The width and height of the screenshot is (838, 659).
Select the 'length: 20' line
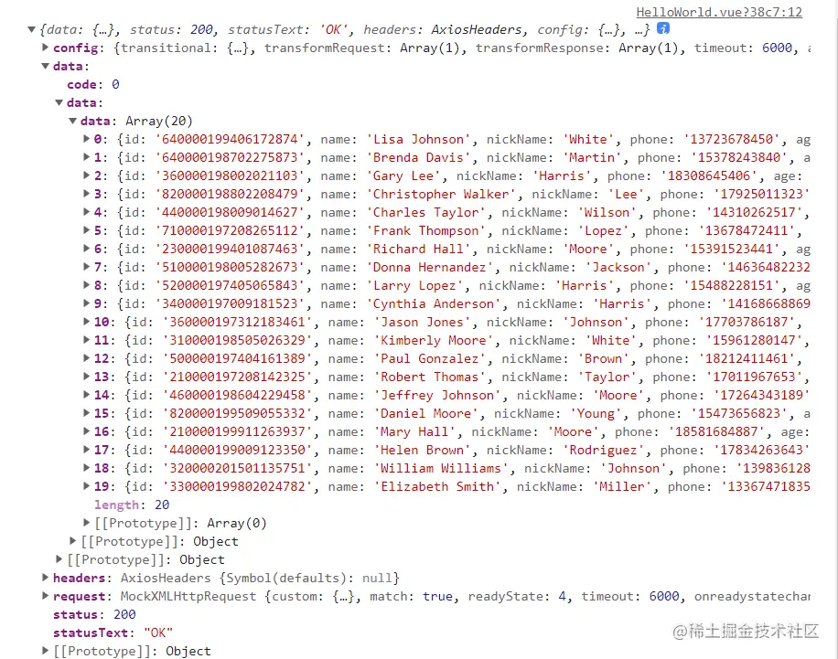(x=132, y=505)
